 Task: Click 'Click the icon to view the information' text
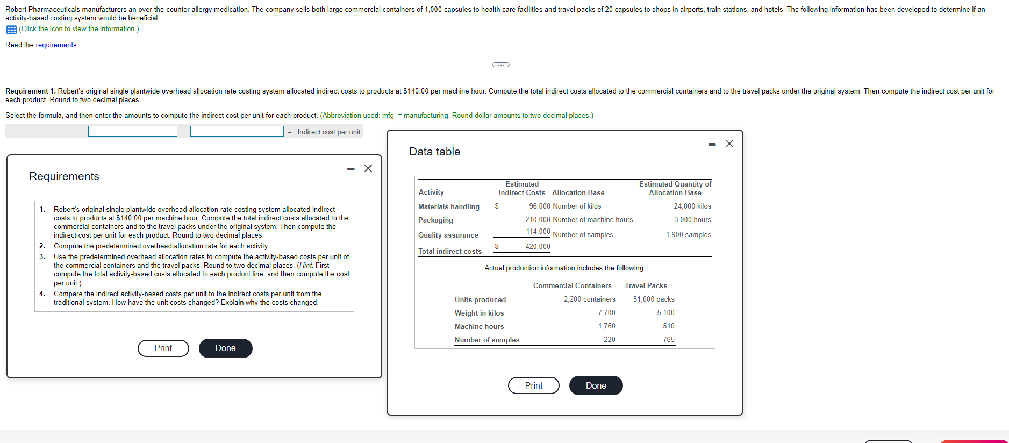[79, 29]
